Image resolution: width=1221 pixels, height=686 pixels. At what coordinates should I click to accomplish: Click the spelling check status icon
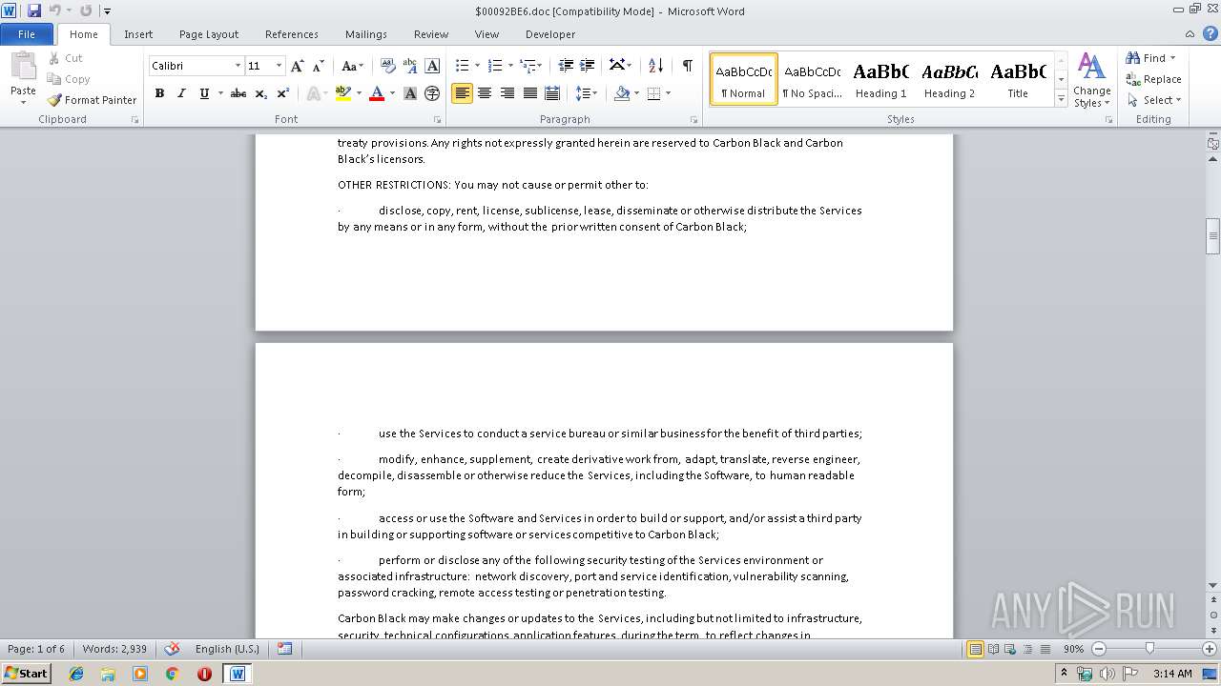click(x=172, y=649)
